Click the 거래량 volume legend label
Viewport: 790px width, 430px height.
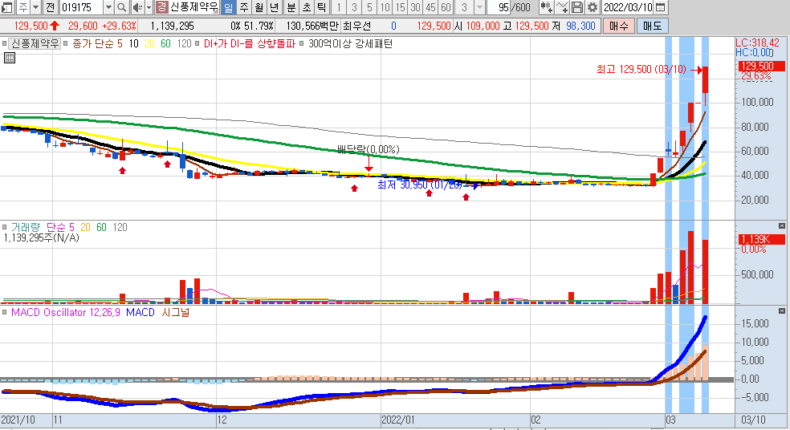coord(25,228)
